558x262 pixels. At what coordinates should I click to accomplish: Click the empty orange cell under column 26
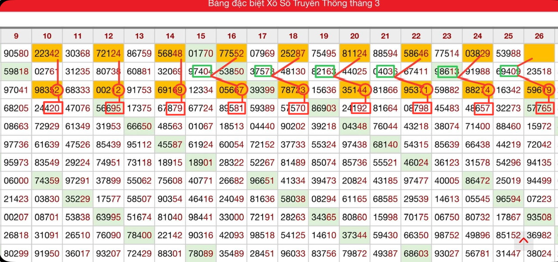539,54
